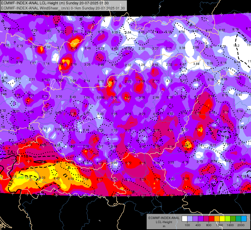Click the wind shear value 8.43

click(57, 178)
